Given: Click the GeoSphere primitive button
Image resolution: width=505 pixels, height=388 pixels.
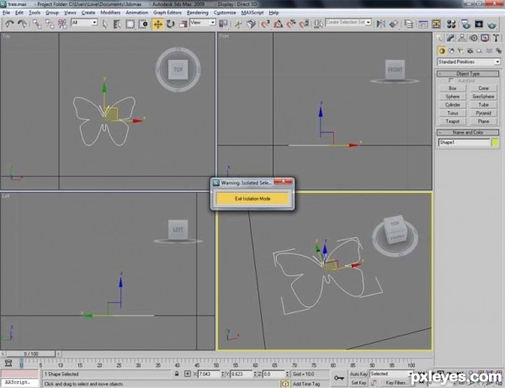Looking at the screenshot, I should 483,97.
